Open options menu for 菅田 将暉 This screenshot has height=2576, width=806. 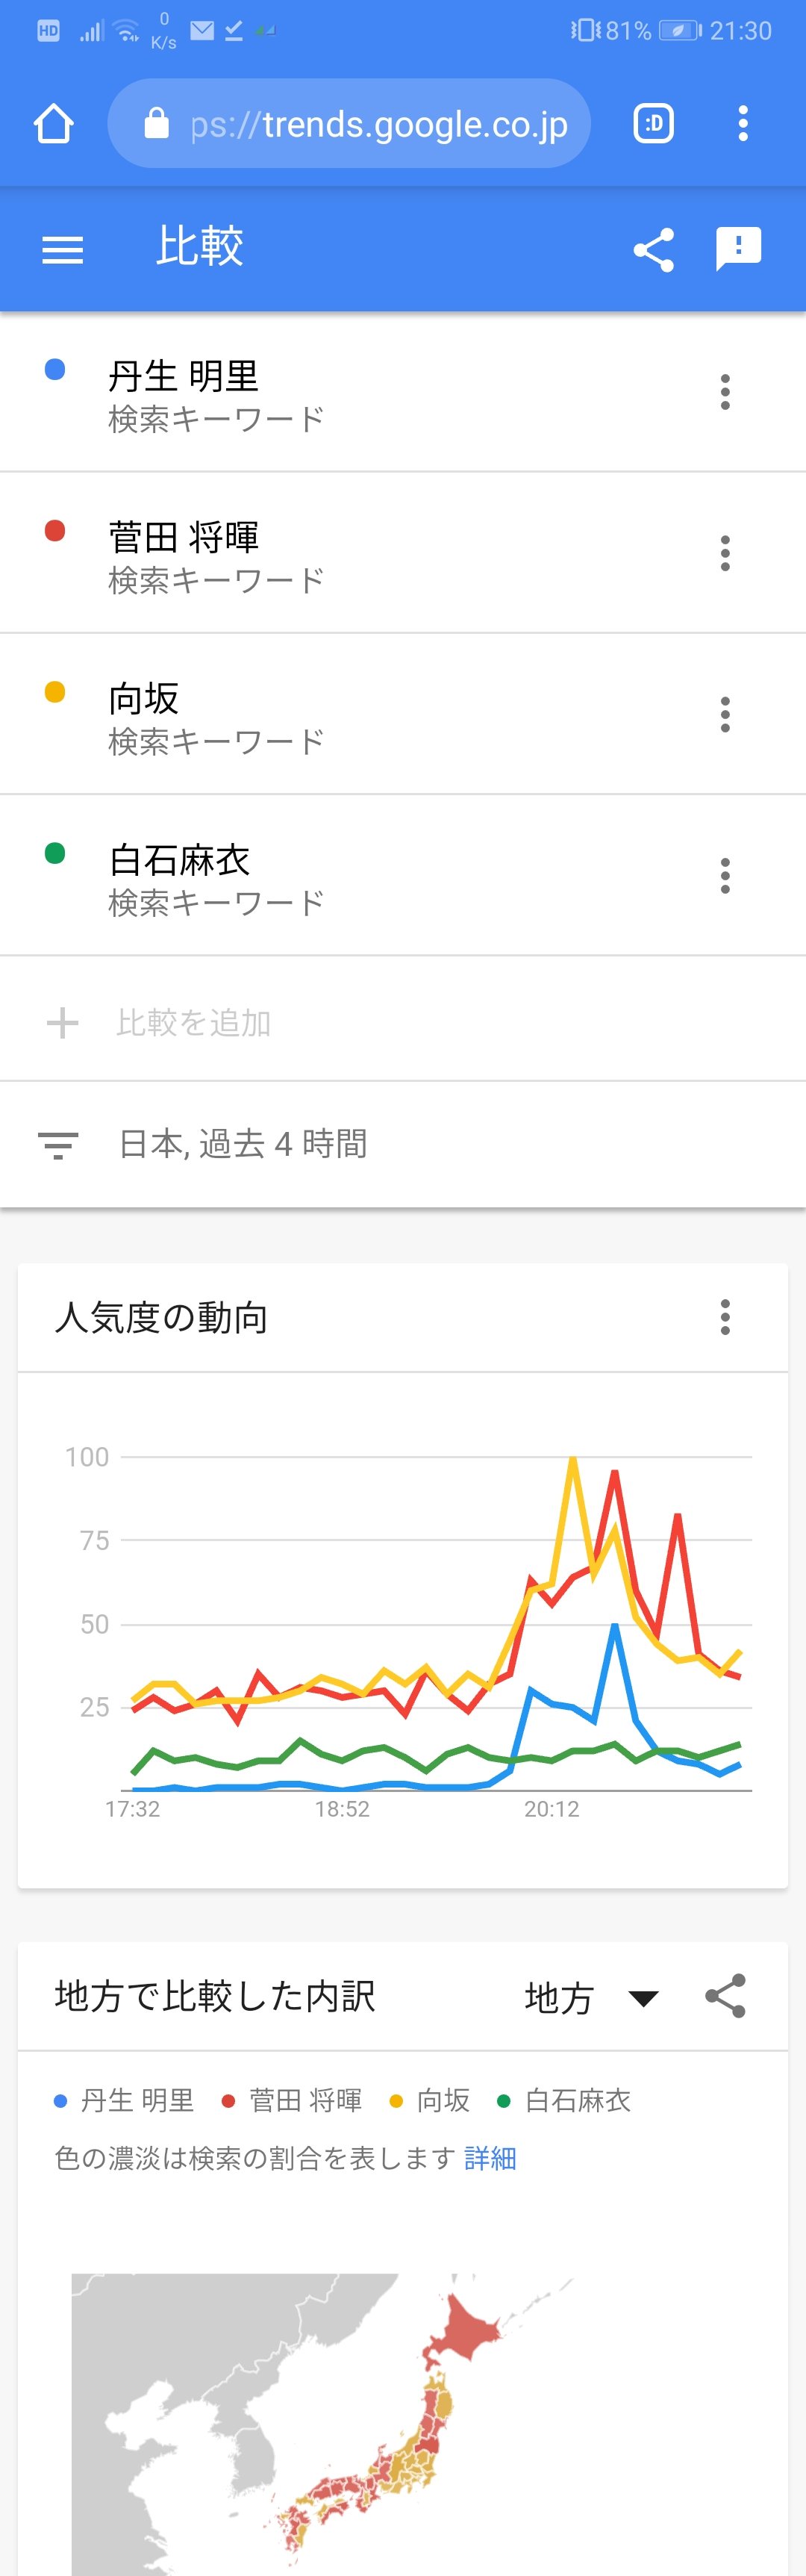pyautogui.click(x=725, y=553)
